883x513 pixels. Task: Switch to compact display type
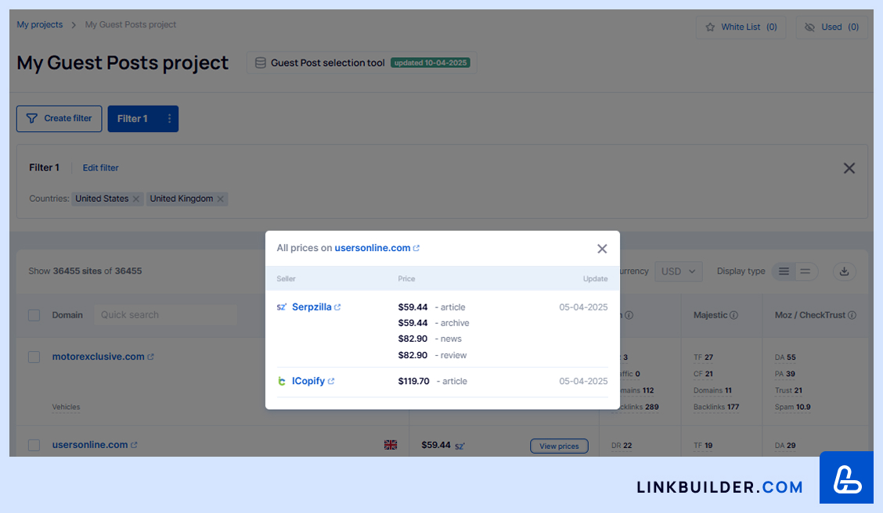coord(806,271)
